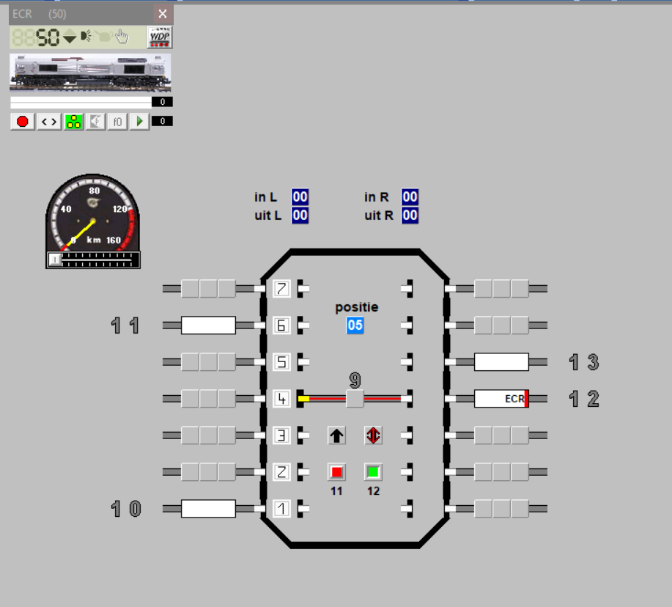Screen dimensions: 672x607
Task: Toggle loco direction with the <> button
Action: coord(49,122)
